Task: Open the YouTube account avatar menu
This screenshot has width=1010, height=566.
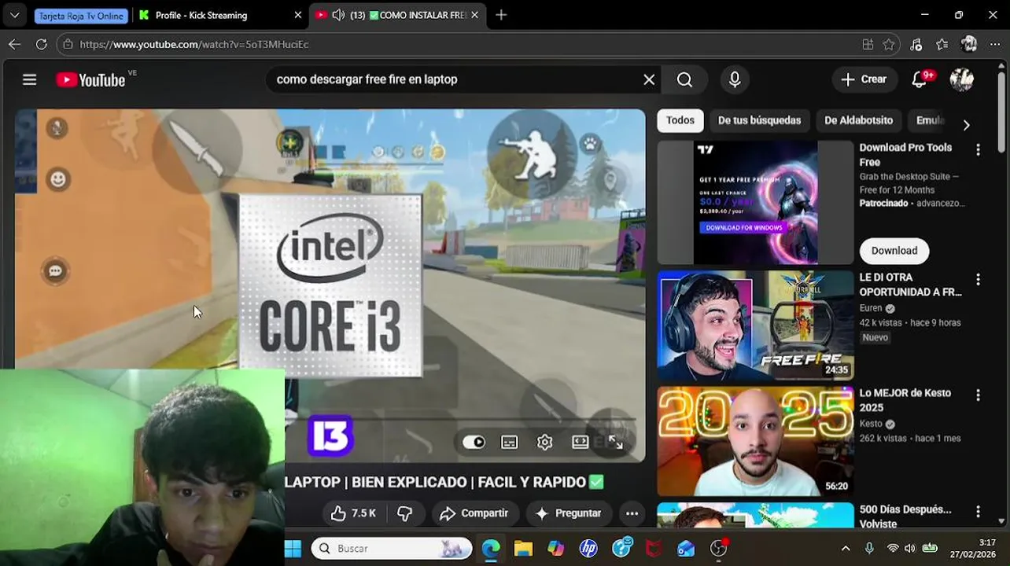Action: click(962, 79)
